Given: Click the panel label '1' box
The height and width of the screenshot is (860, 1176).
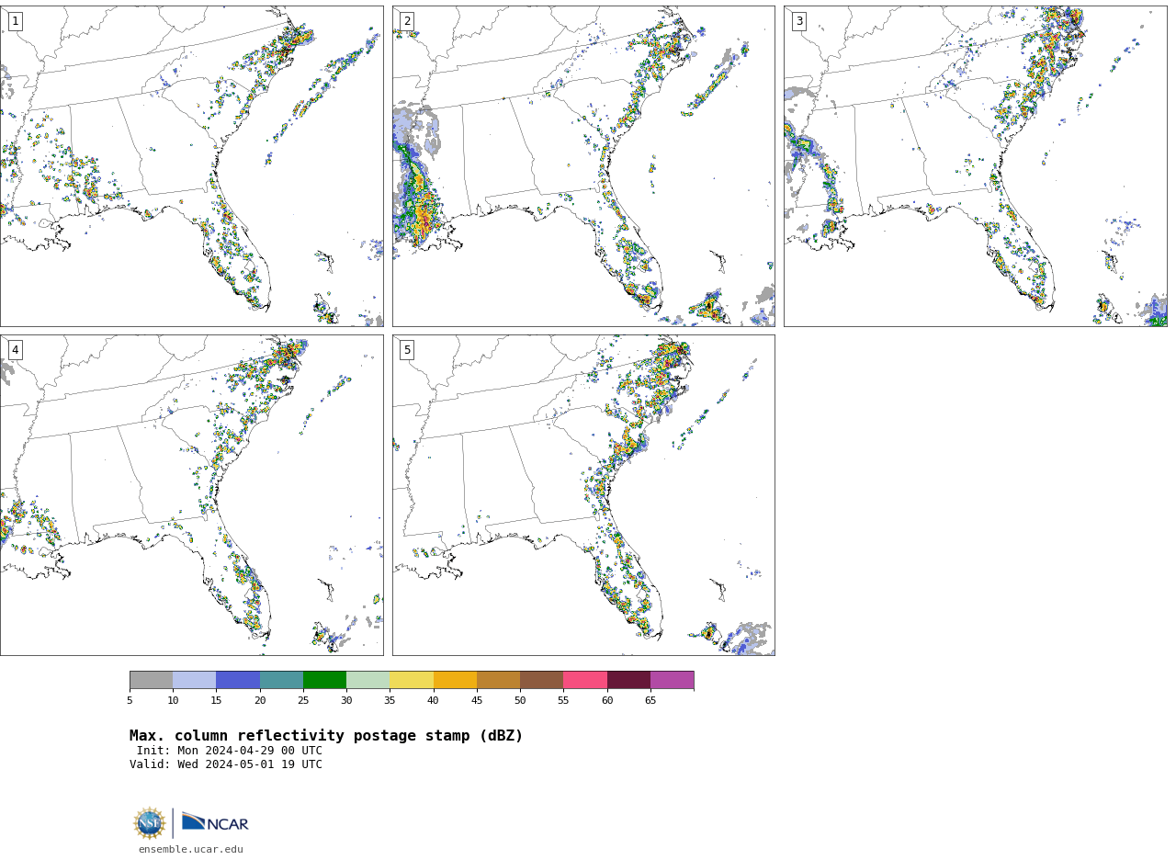Looking at the screenshot, I should [15, 21].
